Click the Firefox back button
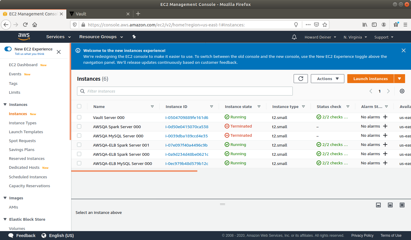 (6, 25)
